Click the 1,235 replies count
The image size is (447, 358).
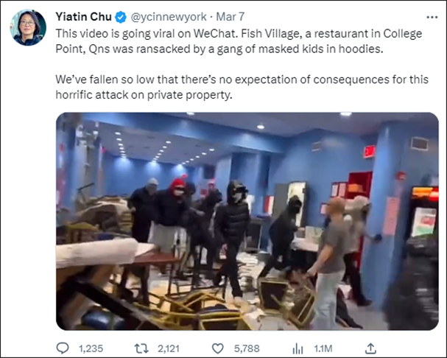tap(91, 348)
